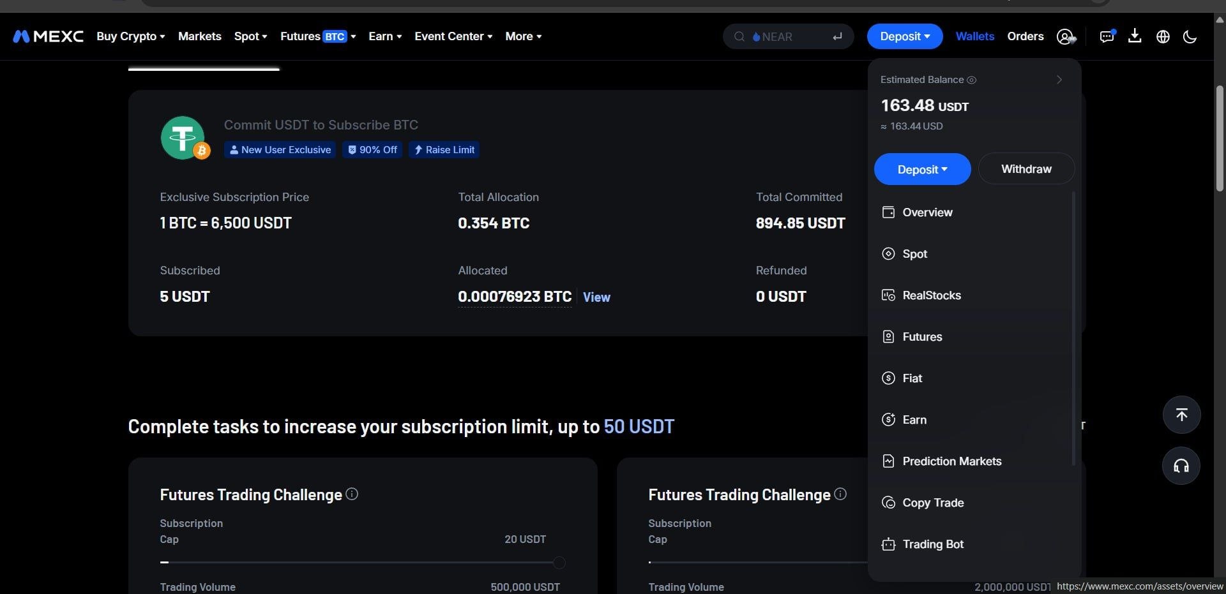The width and height of the screenshot is (1226, 594).
Task: Click the Raise Limit tag
Action: pos(444,150)
